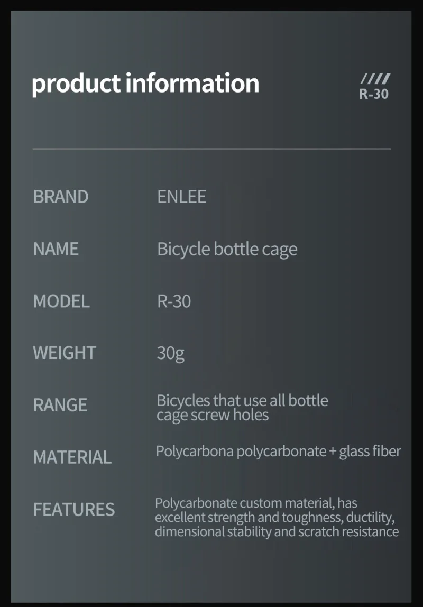Select the MODEL row label
This screenshot has height=607, width=423.
pos(61,301)
